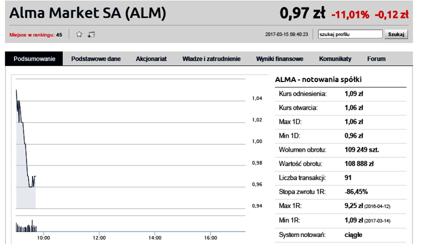Image resolution: width=425 pixels, height=244 pixels.
Task: Open the Podsumowanie tab
Action: [x=34, y=59]
